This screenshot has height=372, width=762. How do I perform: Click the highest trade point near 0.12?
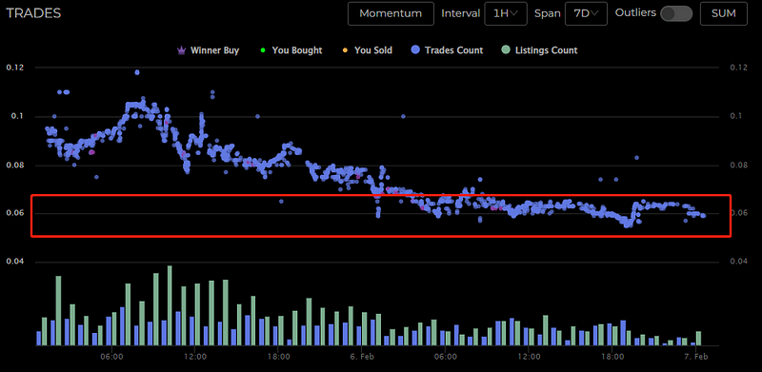coord(137,72)
